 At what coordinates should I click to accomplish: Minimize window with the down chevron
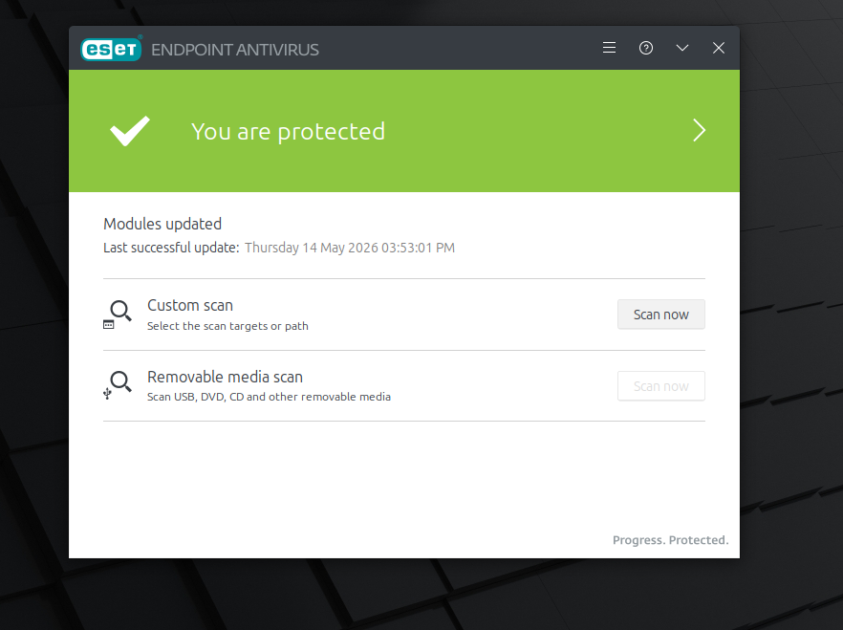click(682, 48)
